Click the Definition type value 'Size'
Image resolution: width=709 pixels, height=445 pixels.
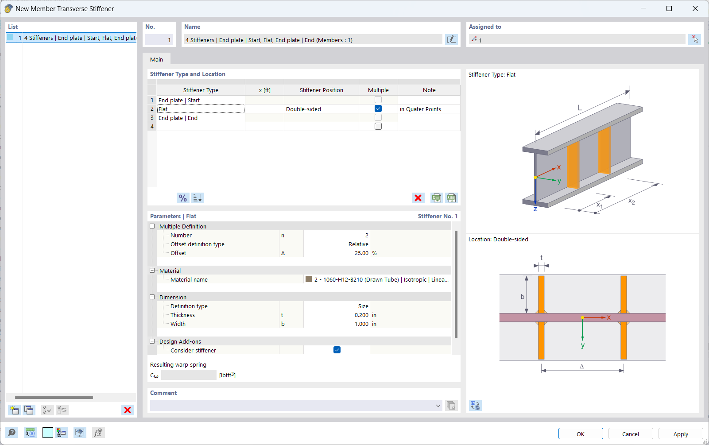(337, 306)
